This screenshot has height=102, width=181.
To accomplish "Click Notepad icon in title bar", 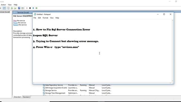I will tap(35, 14).
